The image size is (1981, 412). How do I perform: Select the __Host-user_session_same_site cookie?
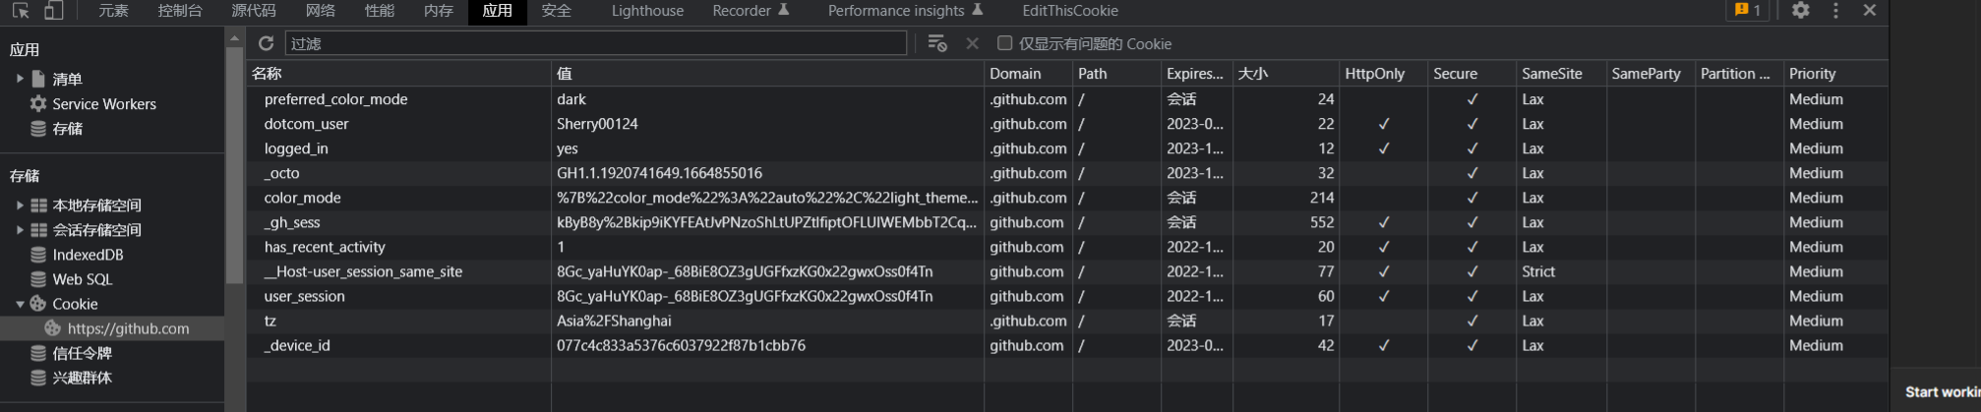pos(363,271)
